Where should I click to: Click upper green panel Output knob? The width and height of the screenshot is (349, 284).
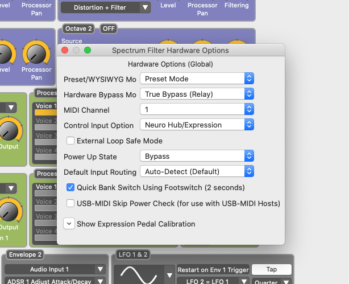[9, 130]
